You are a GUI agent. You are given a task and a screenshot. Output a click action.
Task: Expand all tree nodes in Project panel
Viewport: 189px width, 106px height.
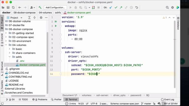tap(29, 18)
